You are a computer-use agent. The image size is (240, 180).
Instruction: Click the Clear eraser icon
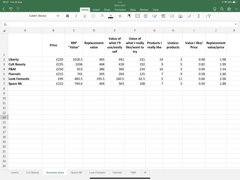(189, 16)
